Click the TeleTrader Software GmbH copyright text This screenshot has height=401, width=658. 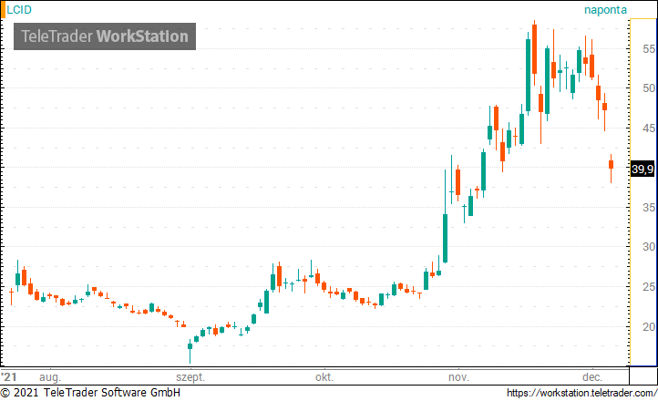pyautogui.click(x=90, y=393)
